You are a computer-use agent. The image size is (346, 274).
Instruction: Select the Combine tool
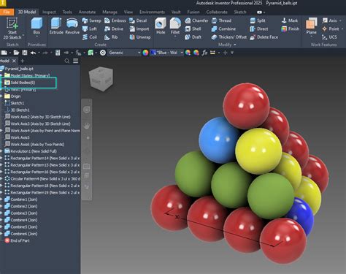223,29
